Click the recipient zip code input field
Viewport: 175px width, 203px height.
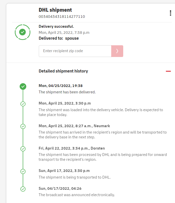[x=75, y=51]
